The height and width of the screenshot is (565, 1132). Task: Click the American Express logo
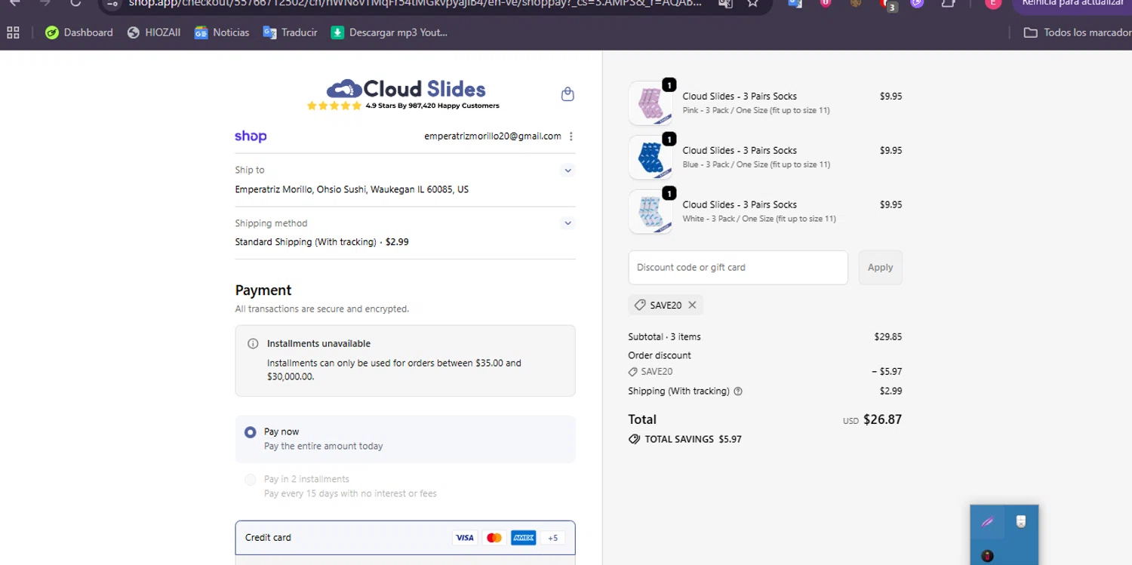pos(523,538)
